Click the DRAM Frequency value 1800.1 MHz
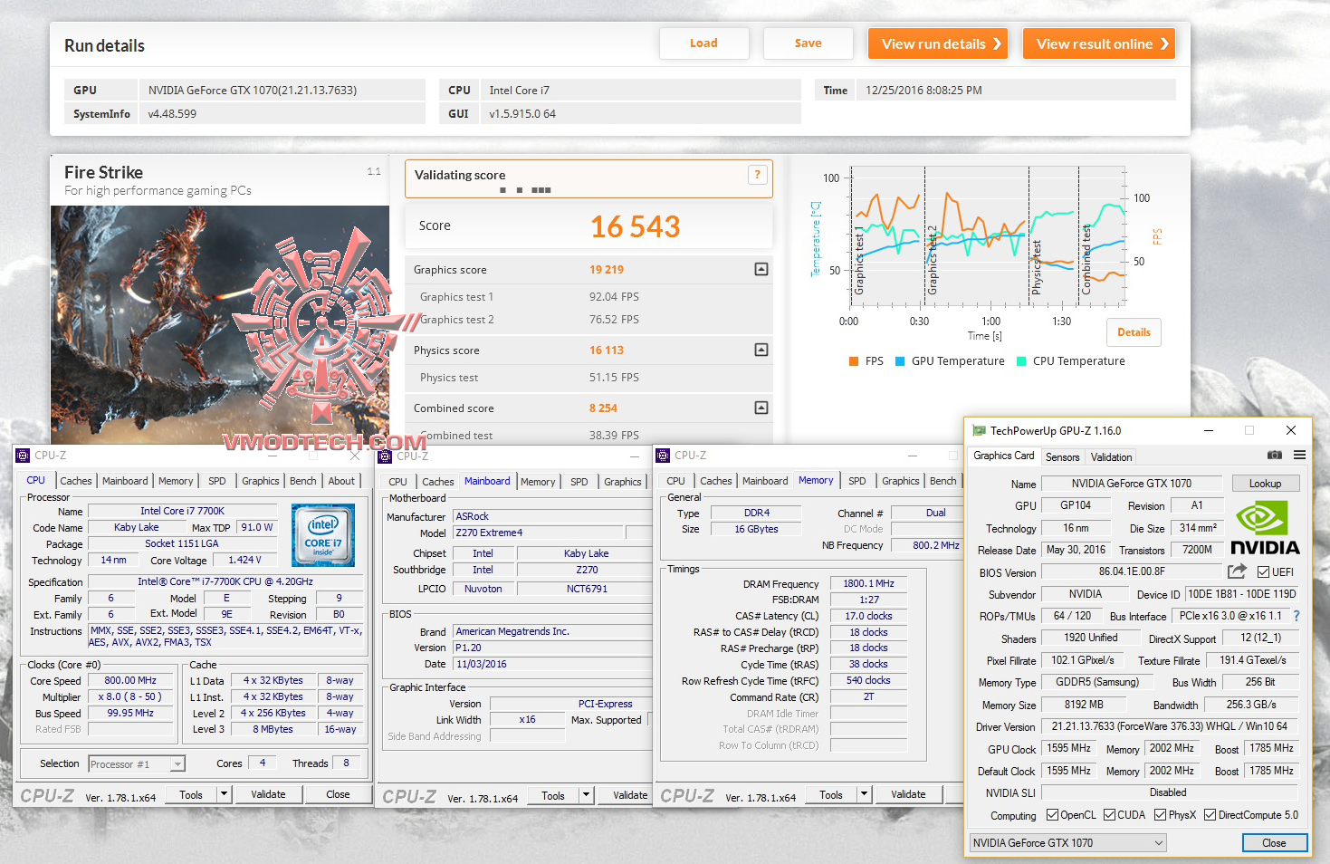This screenshot has height=864, width=1330. (x=868, y=584)
